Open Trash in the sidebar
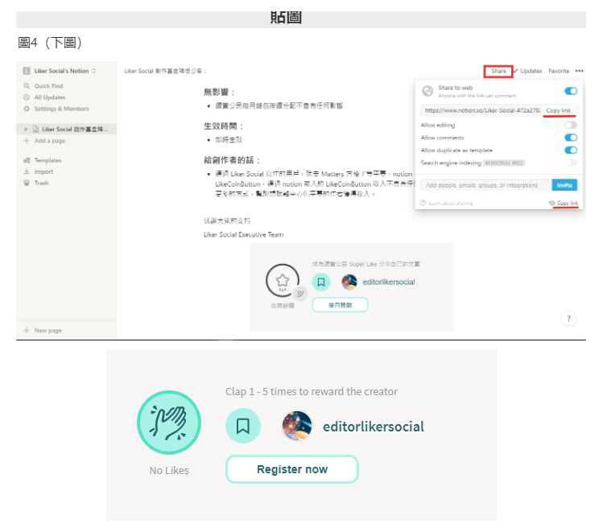The width and height of the screenshot is (603, 532). click(x=41, y=183)
